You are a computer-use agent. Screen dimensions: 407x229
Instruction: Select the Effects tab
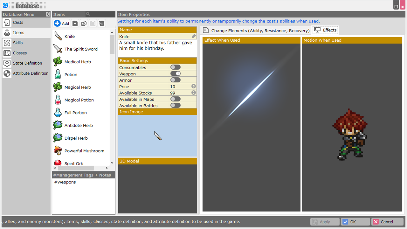click(325, 30)
